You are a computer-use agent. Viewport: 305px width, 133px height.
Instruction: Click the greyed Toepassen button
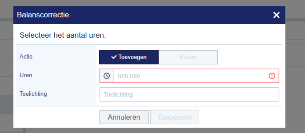175,117
